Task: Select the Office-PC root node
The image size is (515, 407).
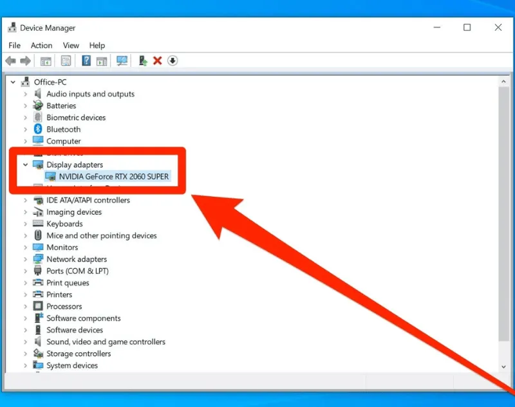Action: pos(51,82)
